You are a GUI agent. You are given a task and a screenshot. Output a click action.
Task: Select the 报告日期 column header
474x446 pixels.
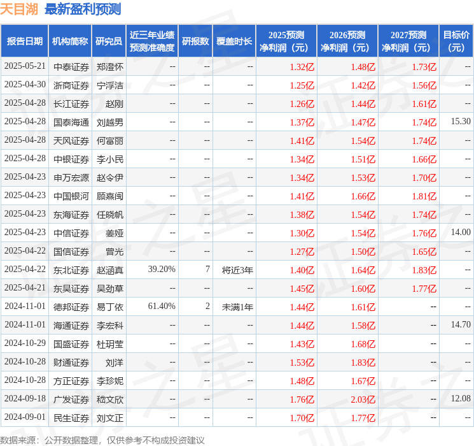[x=24, y=41]
